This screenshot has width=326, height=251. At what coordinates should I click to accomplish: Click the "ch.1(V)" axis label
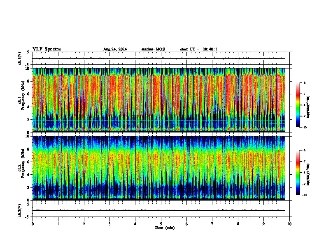click(19, 58)
